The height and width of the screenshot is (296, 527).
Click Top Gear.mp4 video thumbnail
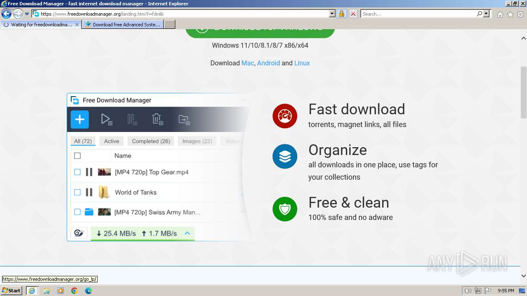point(104,172)
